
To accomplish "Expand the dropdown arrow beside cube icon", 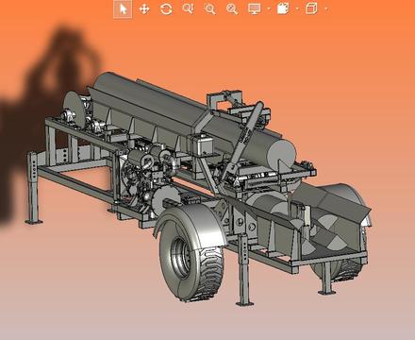I will 326,8.
